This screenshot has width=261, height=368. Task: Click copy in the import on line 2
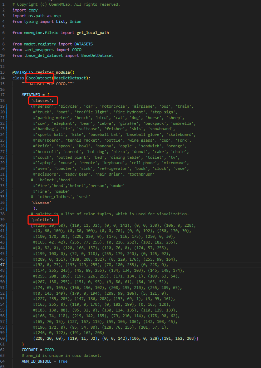[x=33, y=10]
